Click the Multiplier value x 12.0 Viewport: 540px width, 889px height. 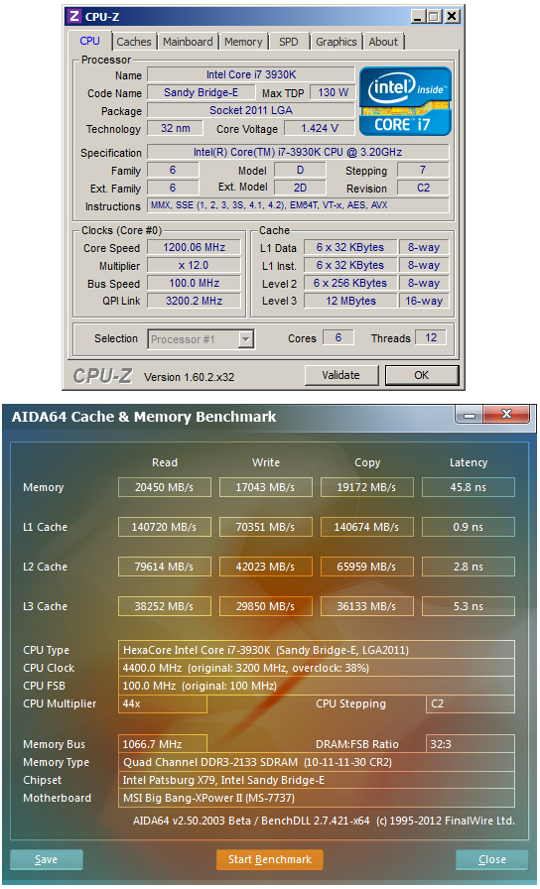click(194, 265)
